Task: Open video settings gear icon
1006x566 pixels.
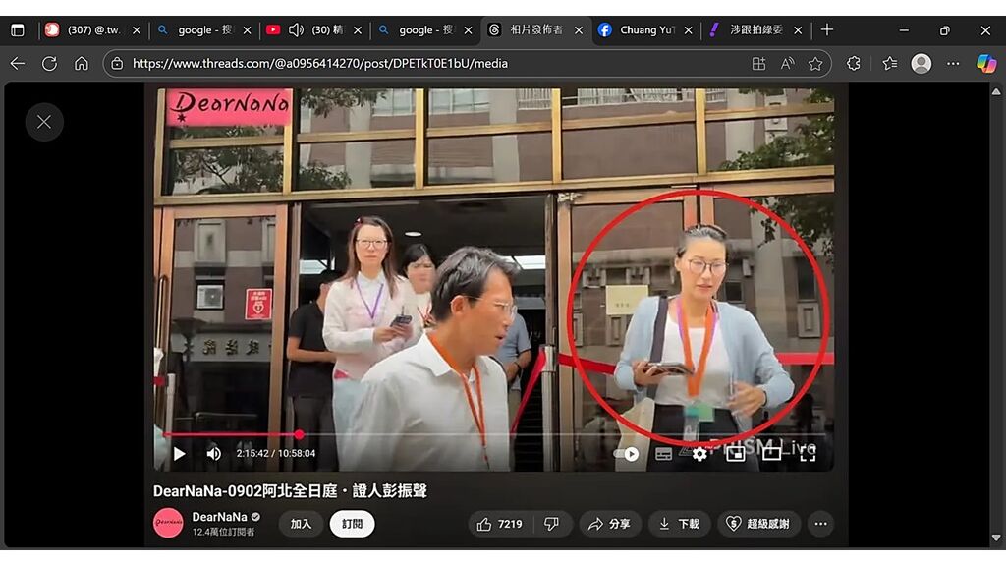Action: (x=699, y=454)
